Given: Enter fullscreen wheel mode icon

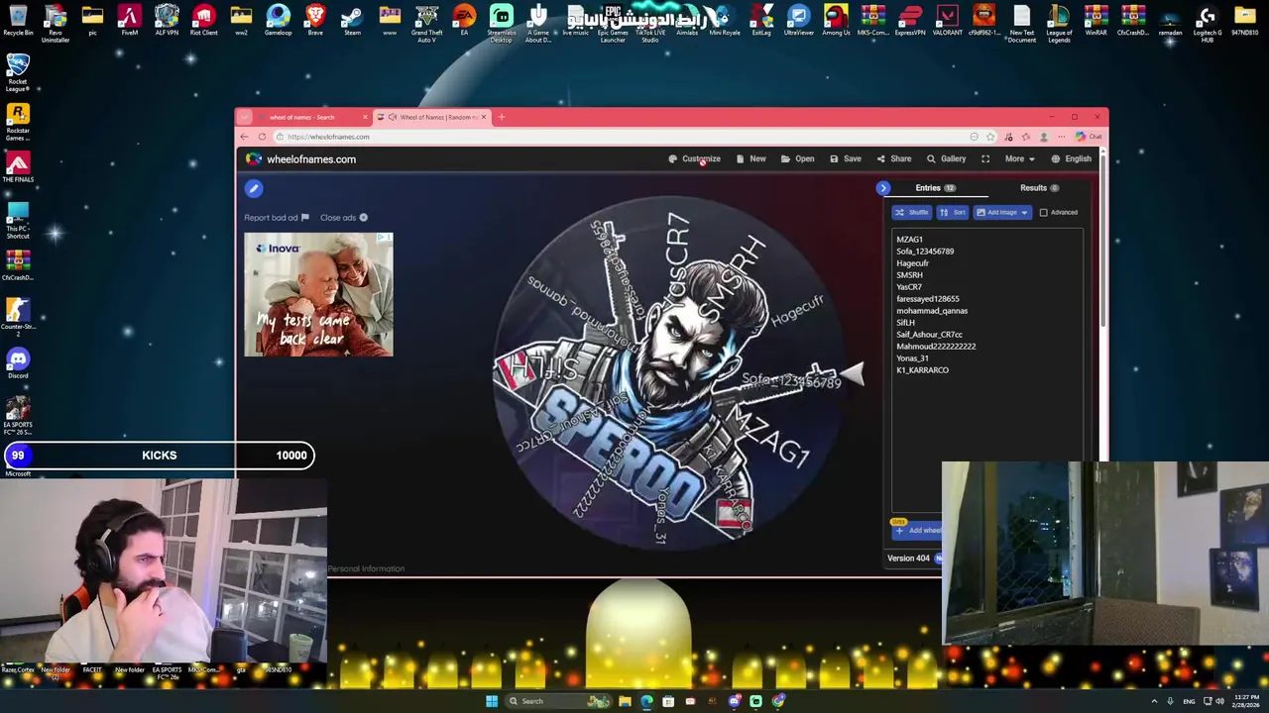Looking at the screenshot, I should coord(985,158).
